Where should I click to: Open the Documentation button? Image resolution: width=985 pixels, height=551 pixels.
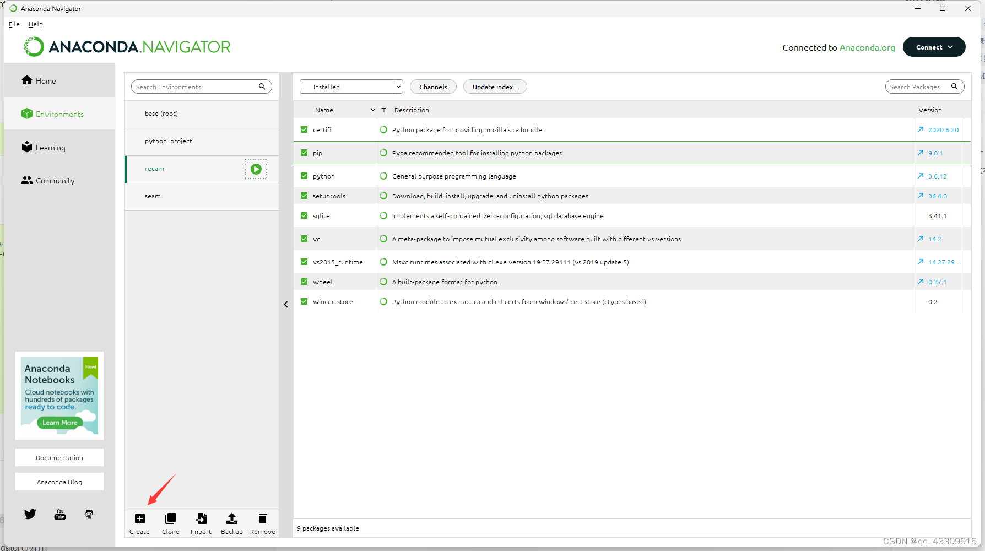pyautogui.click(x=59, y=457)
